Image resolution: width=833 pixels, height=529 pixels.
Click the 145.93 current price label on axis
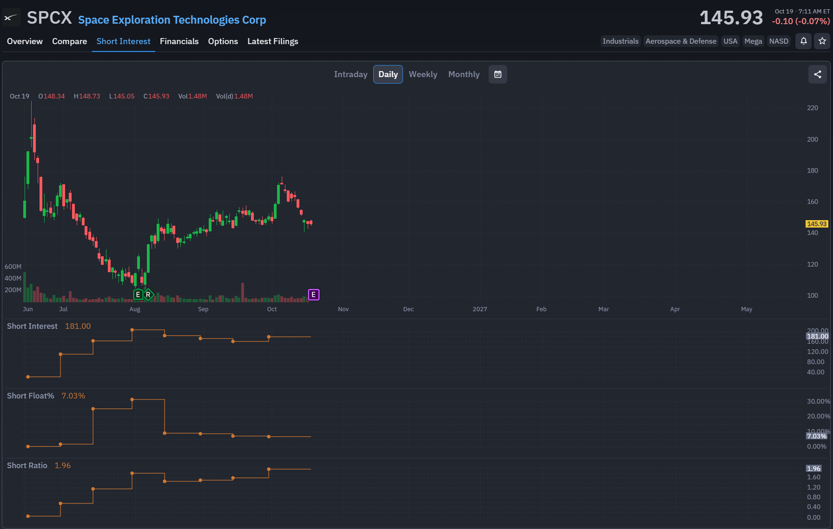pos(817,224)
